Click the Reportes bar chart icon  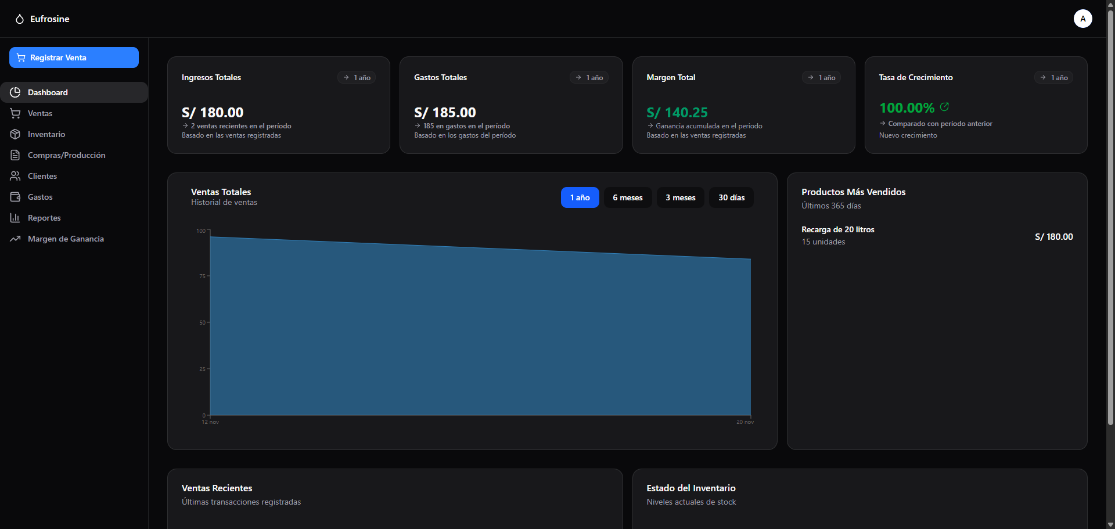coord(15,218)
